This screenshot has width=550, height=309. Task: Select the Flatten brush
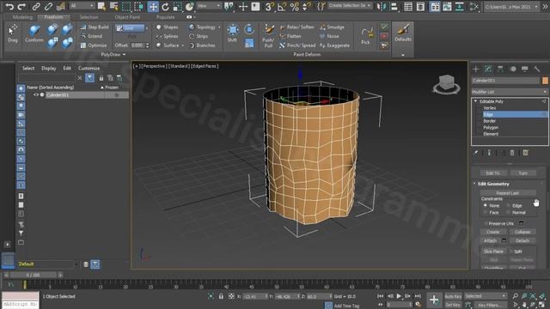(290, 36)
